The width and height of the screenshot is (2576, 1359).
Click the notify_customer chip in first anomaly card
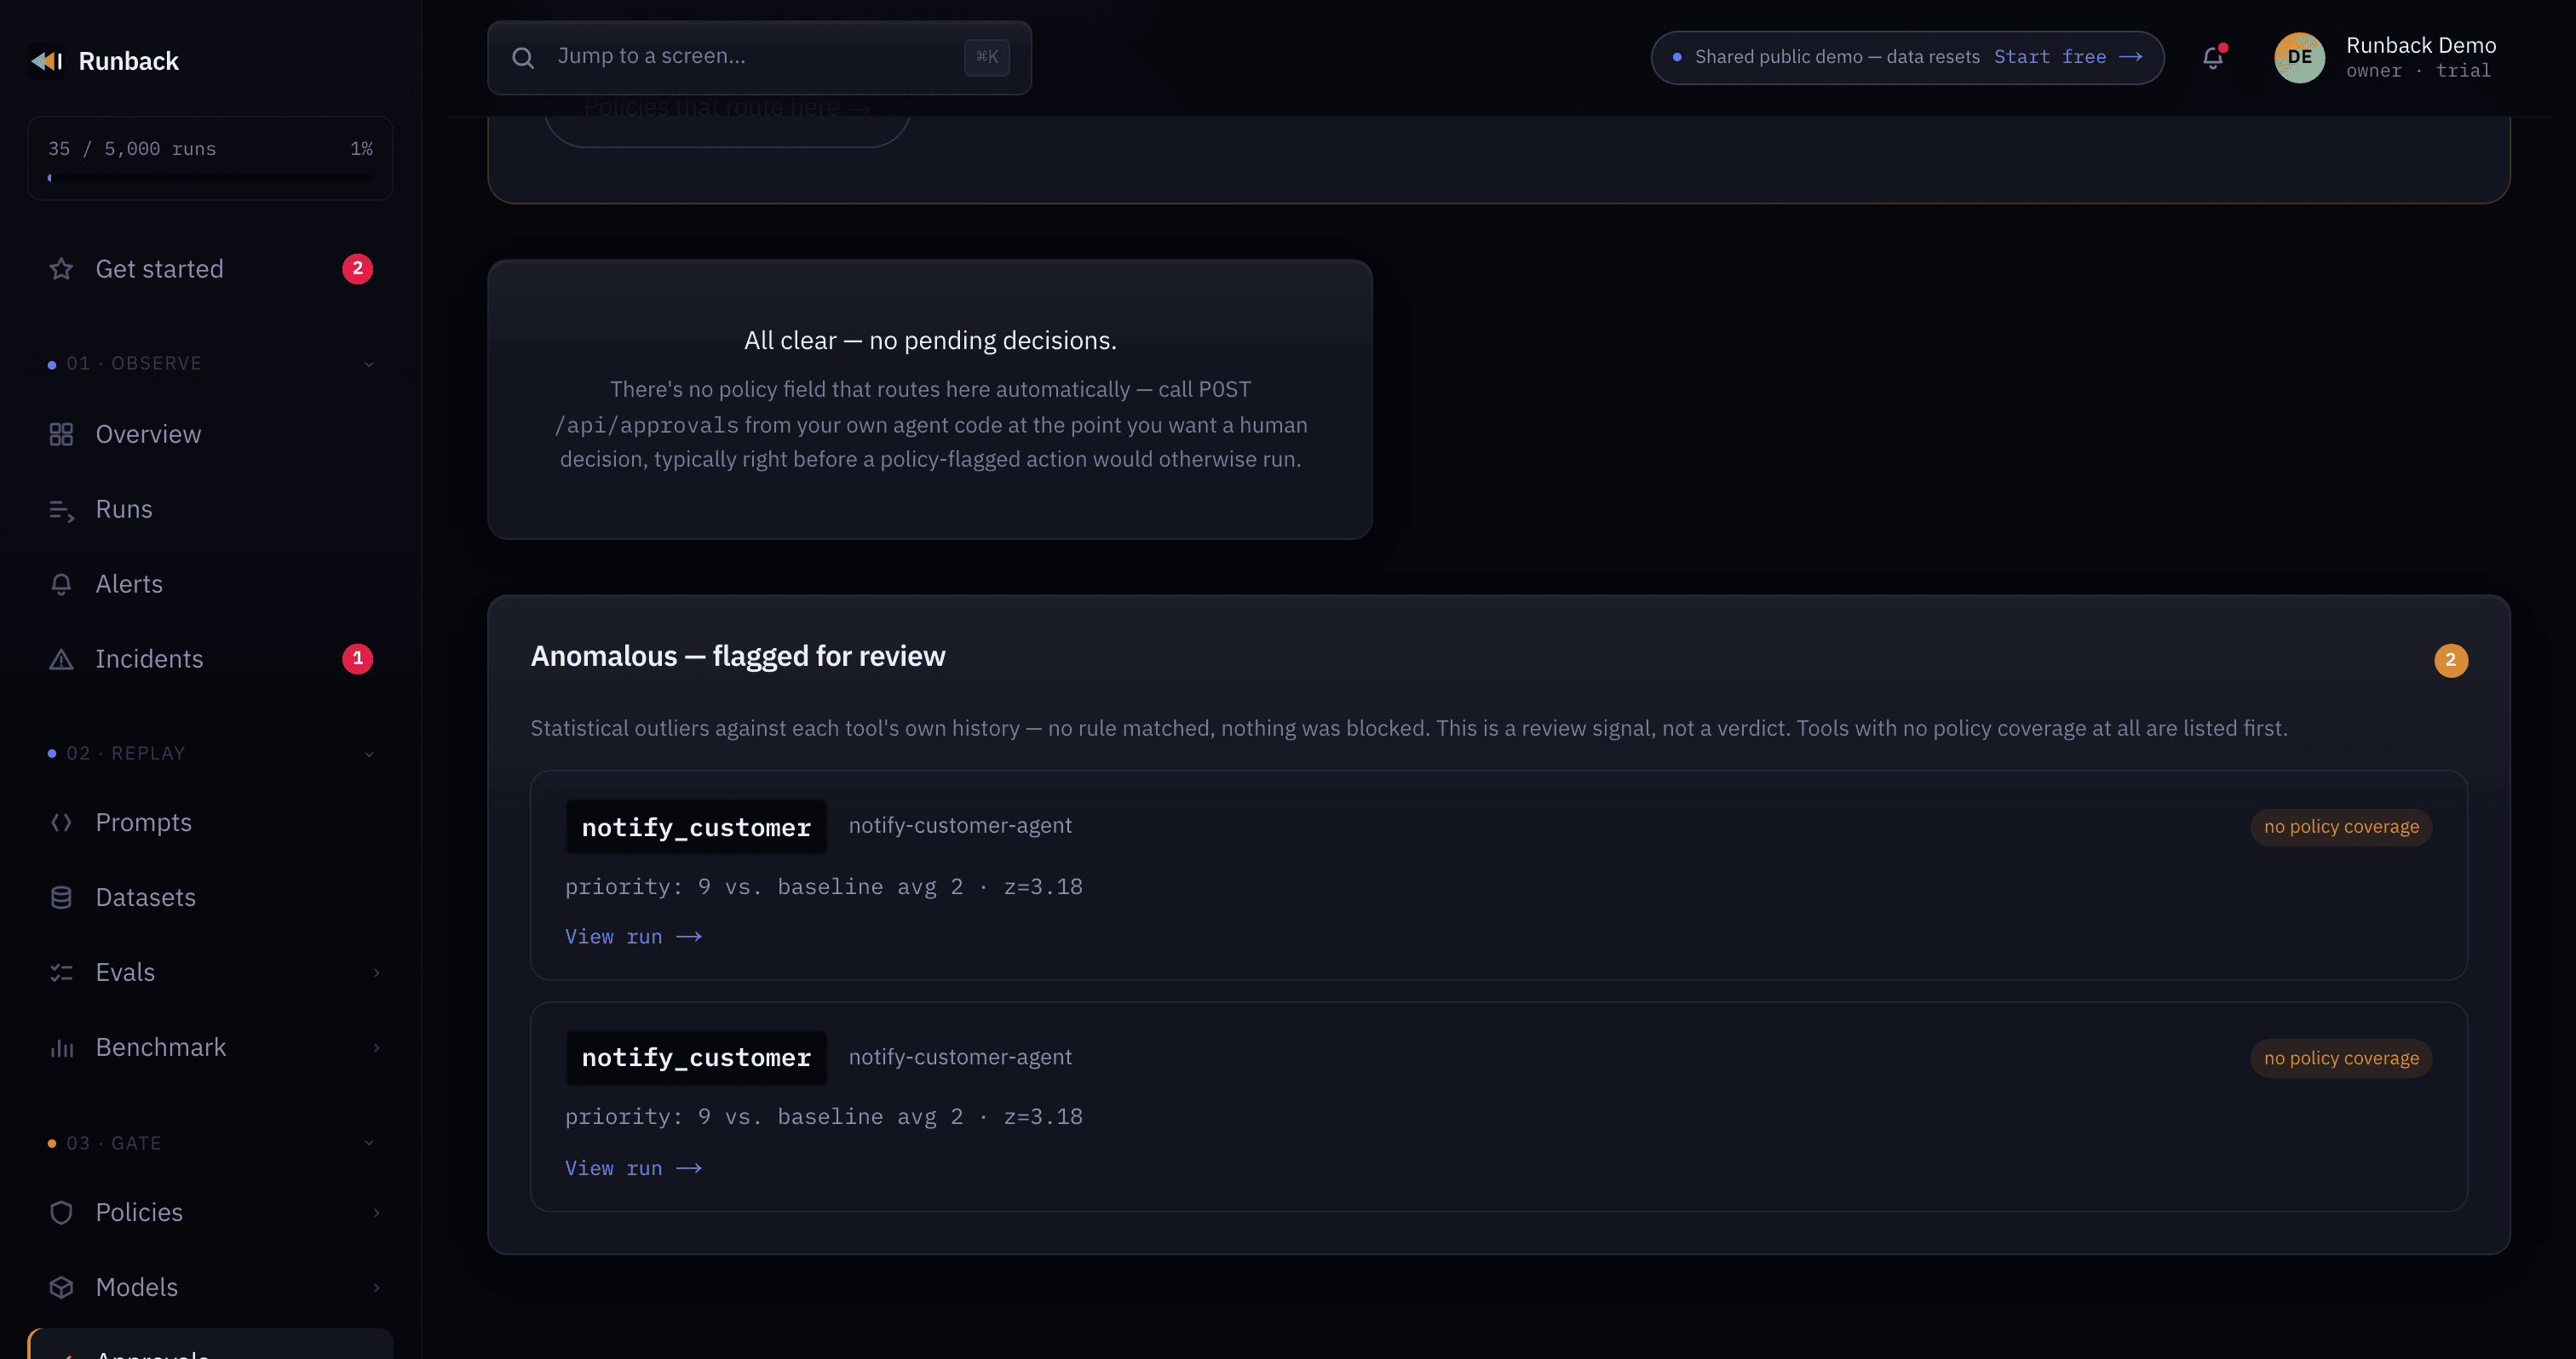pos(696,828)
